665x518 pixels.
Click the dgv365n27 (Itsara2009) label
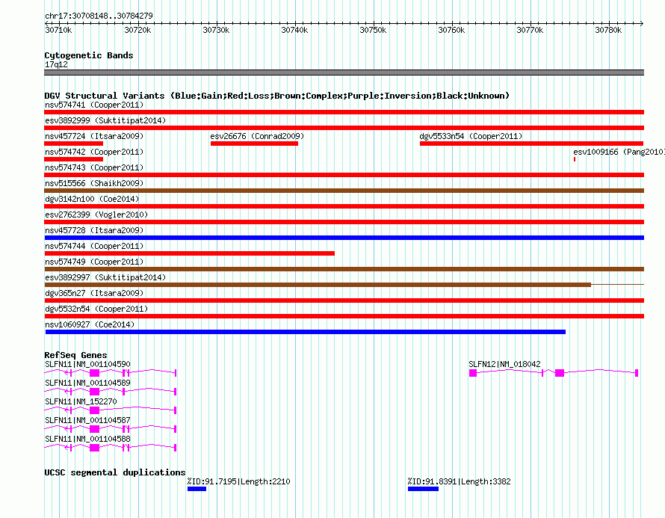[94, 293]
